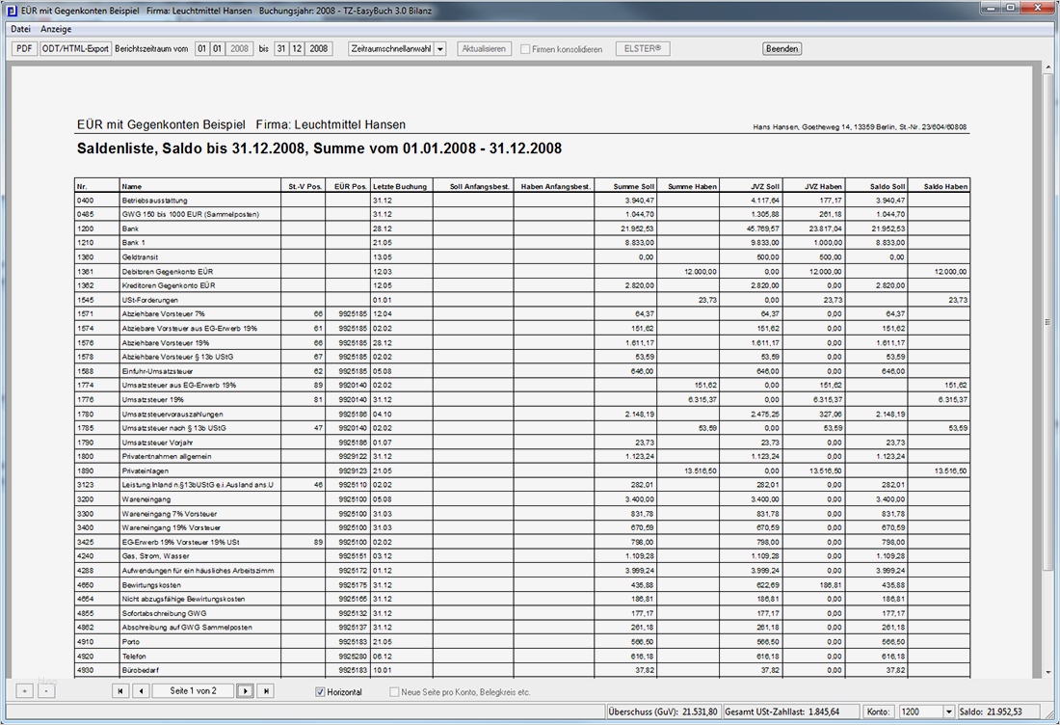Toggle the Horizontal layout checkbox
This screenshot has height=725, width=1060.
point(322,691)
